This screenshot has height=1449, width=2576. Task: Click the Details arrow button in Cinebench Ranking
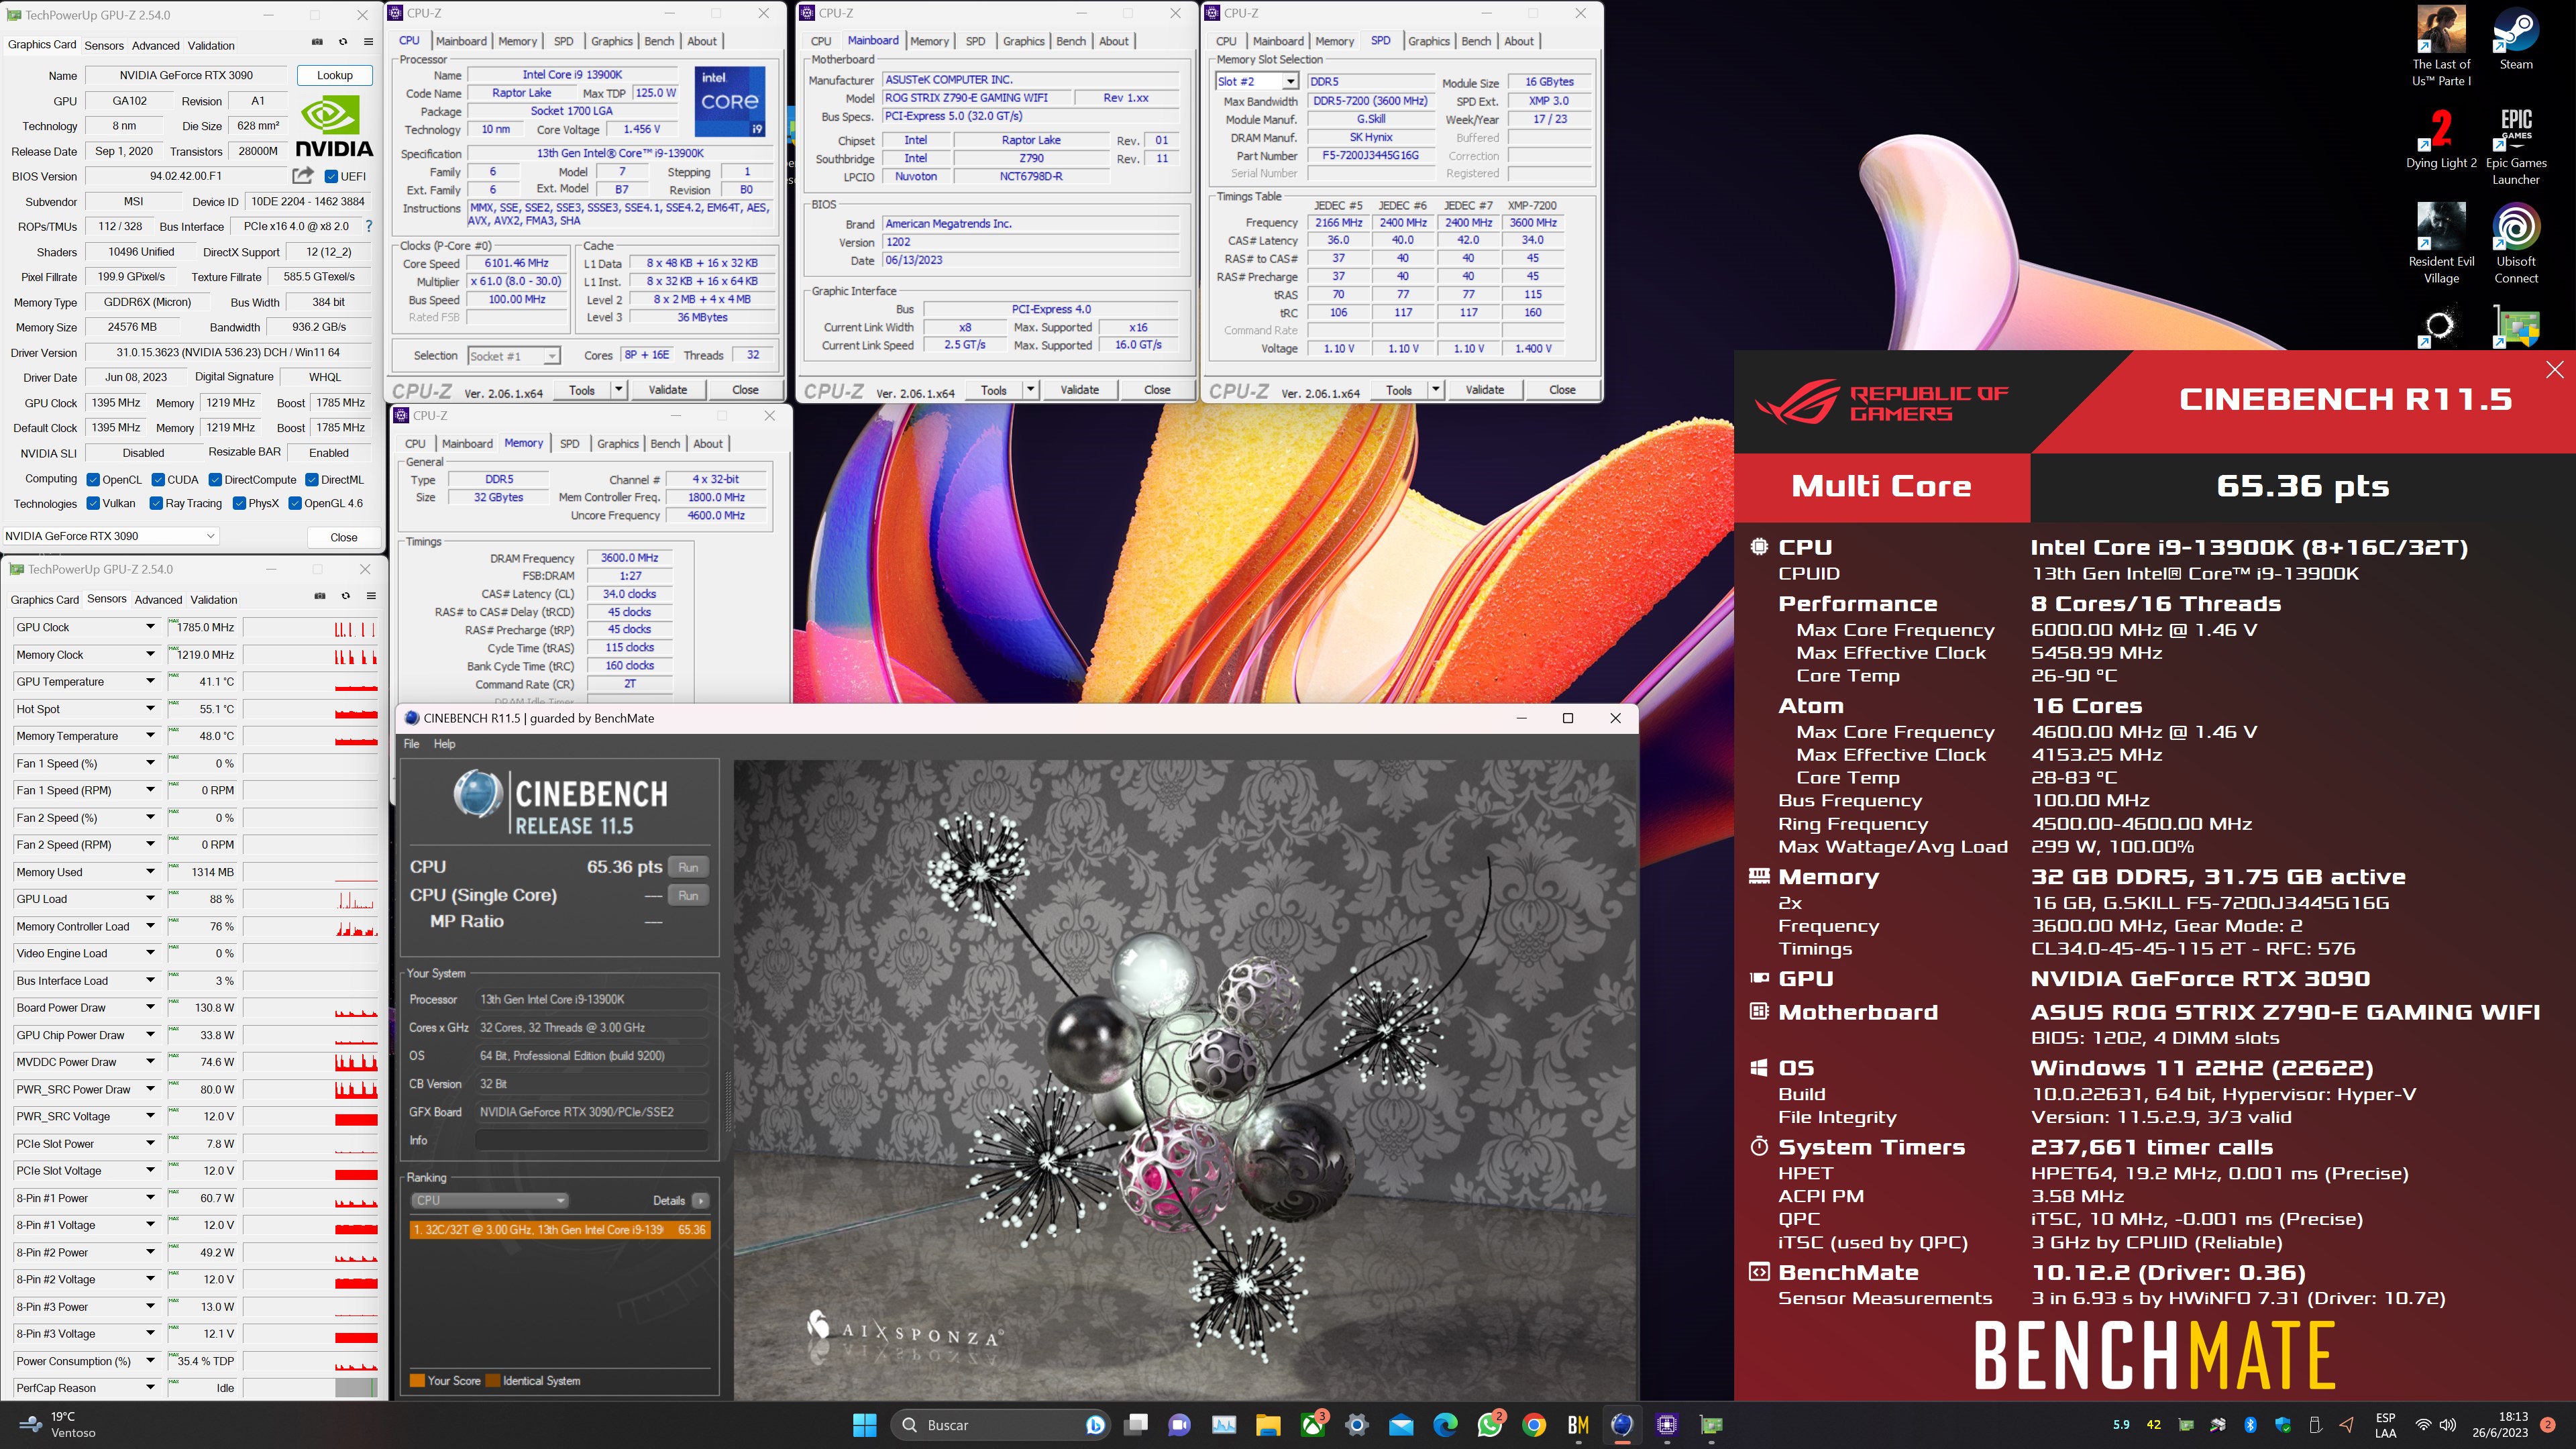701,1201
